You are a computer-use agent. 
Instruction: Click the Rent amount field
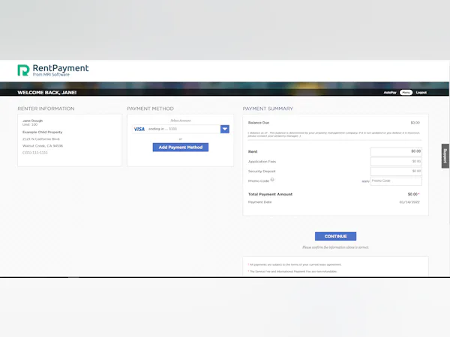click(x=396, y=151)
